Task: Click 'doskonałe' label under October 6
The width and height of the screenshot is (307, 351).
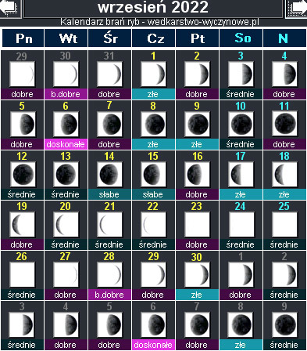Action: [x=153, y=345]
